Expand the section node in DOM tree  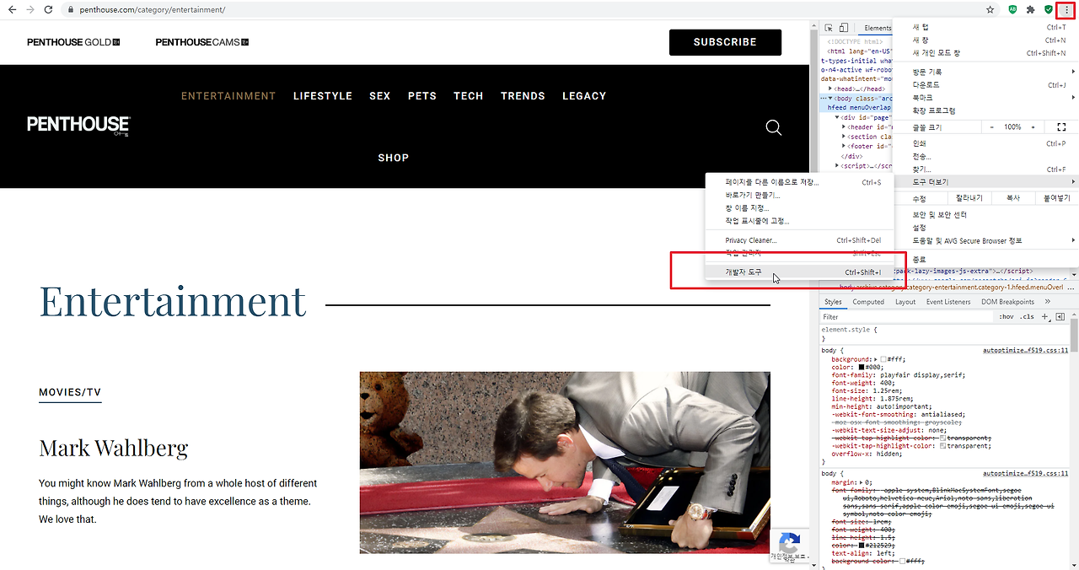(x=845, y=137)
